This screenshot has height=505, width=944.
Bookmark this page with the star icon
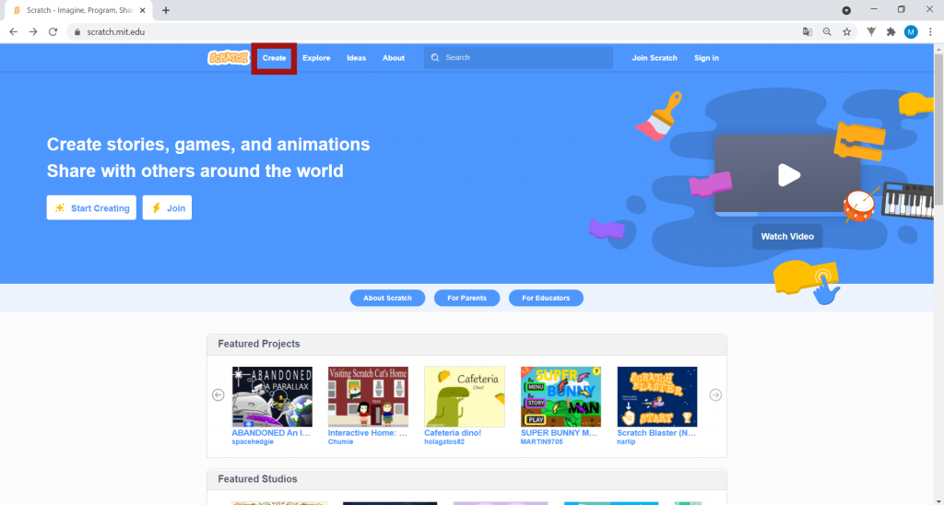(x=846, y=32)
